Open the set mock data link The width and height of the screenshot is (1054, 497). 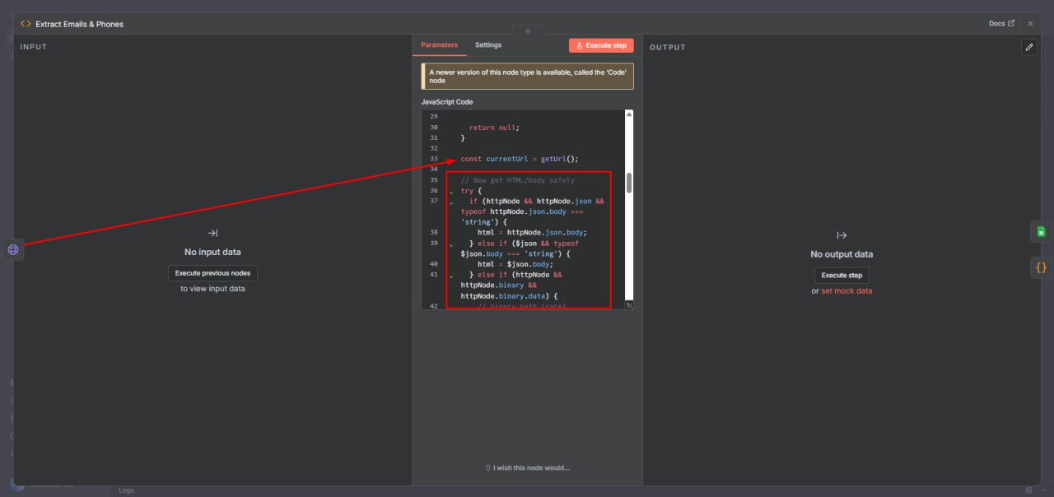846,290
